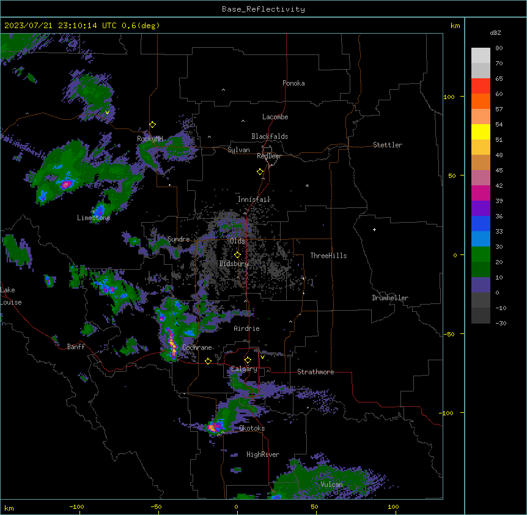Click the Cochrane label
This screenshot has width=527, height=515.
pyautogui.click(x=197, y=347)
